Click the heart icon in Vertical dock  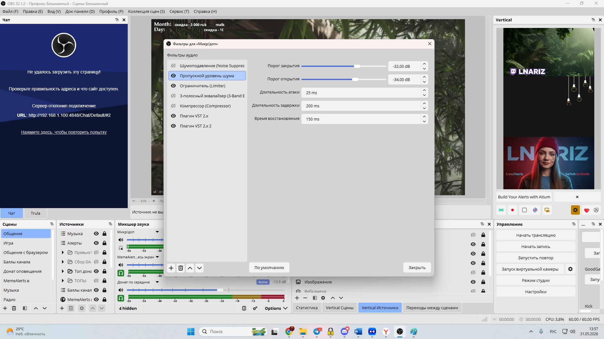pos(586,210)
